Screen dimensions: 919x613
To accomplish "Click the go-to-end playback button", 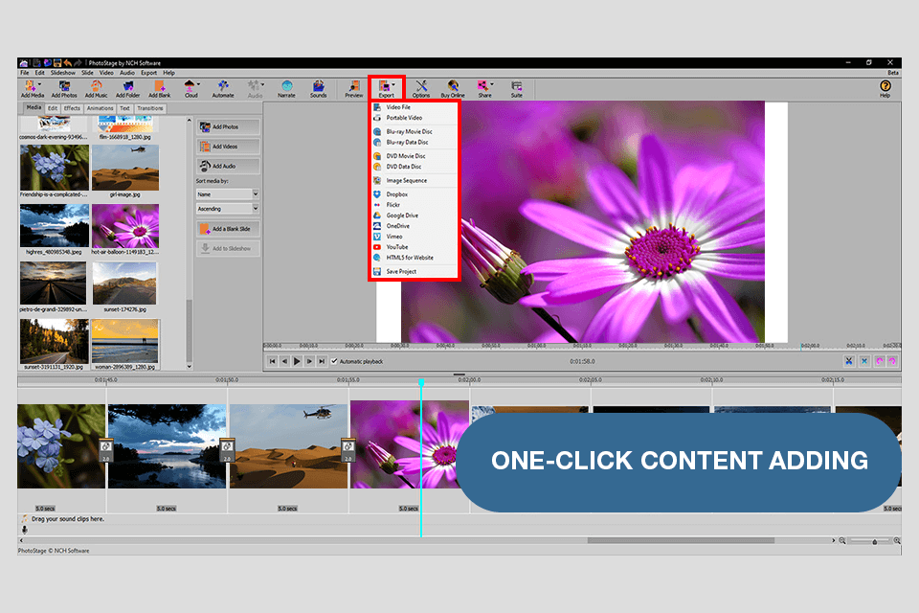I will point(322,361).
